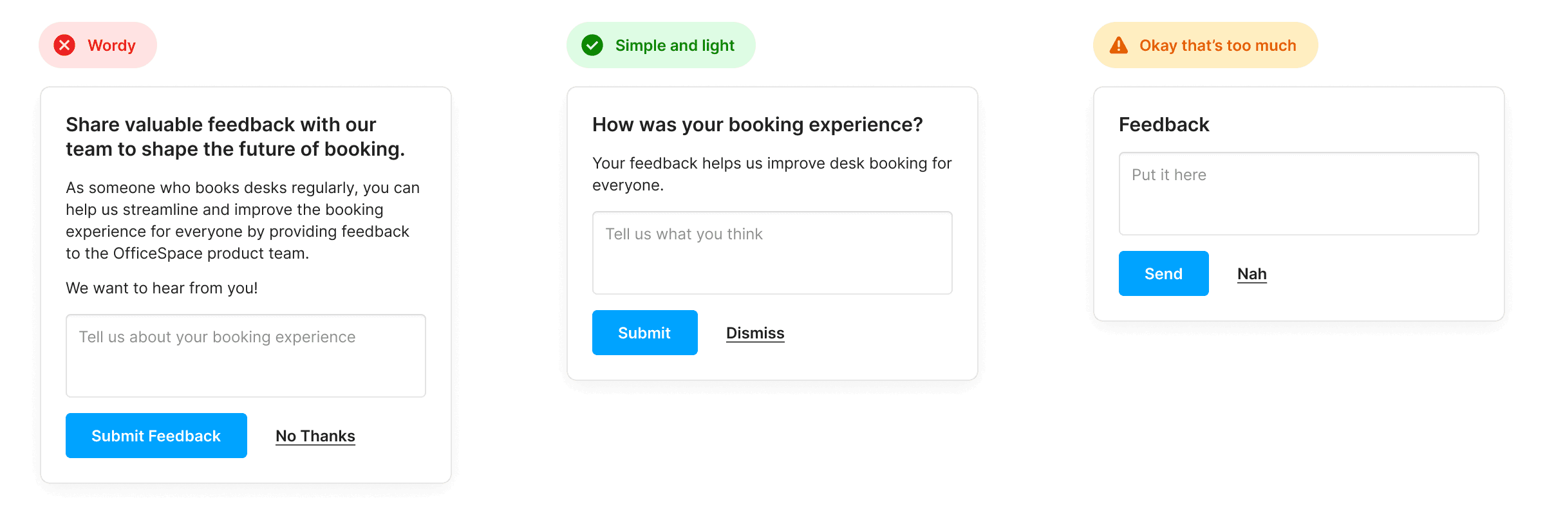
Task: Click the Dismiss link
Action: (x=755, y=333)
